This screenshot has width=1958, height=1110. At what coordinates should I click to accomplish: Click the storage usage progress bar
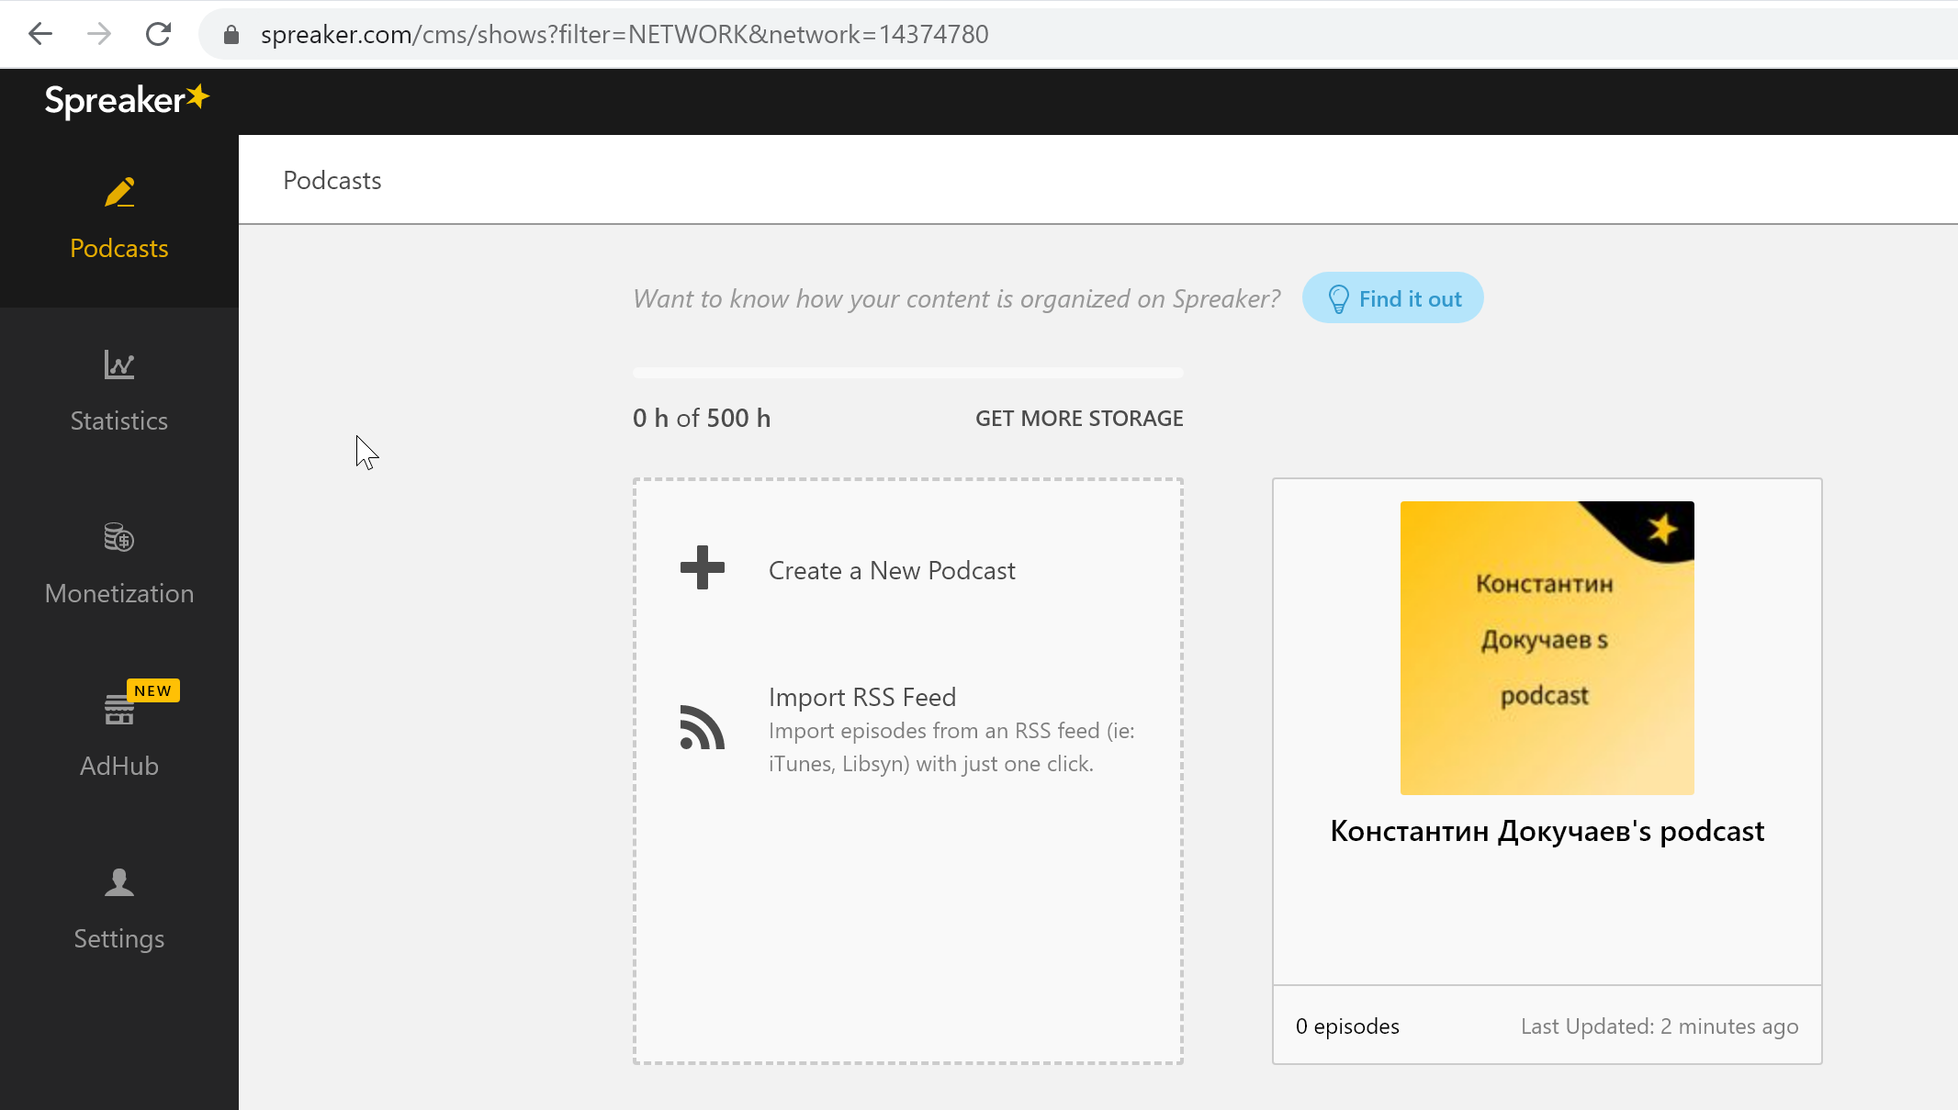coord(907,373)
